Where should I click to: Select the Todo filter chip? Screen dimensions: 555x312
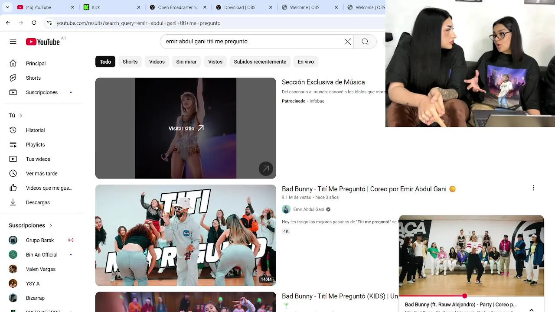pyautogui.click(x=105, y=62)
